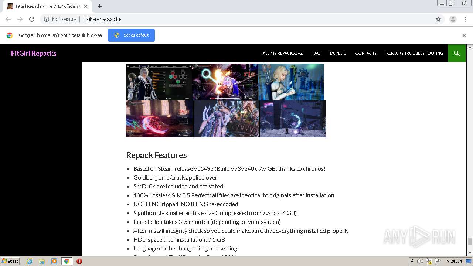This screenshot has width=473, height=266.
Task: Open the Chrome profile avatar
Action: pyautogui.click(x=453, y=19)
